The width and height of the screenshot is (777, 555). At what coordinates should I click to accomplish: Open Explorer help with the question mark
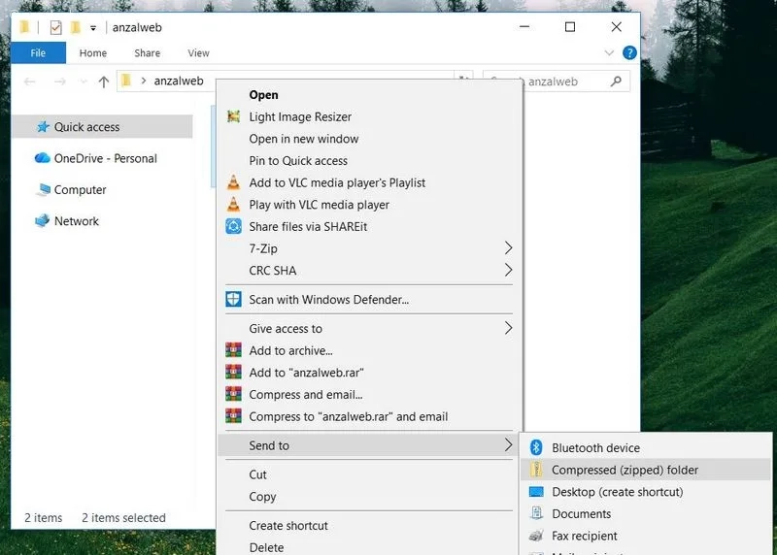click(x=629, y=52)
